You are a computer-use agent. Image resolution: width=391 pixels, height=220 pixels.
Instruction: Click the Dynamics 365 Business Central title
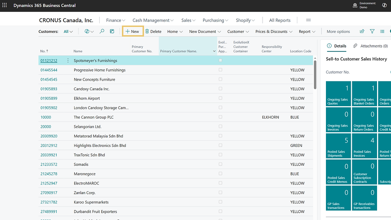coord(44,5)
